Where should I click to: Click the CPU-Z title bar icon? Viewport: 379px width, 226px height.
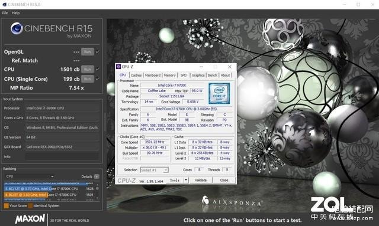[x=118, y=67]
